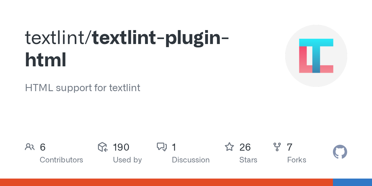Click the 7 forks count
The width and height of the screenshot is (372, 186).
(290, 147)
